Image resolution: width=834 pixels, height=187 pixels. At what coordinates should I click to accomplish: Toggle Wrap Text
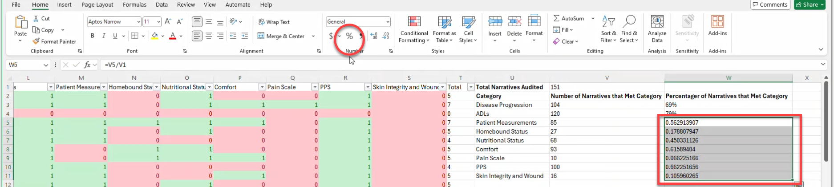pyautogui.click(x=273, y=22)
